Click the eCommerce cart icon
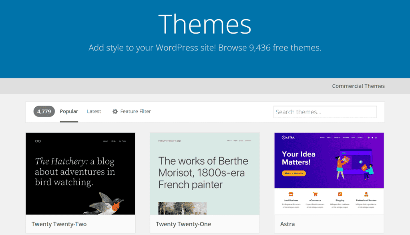This screenshot has height=235, width=410. pos(315,194)
